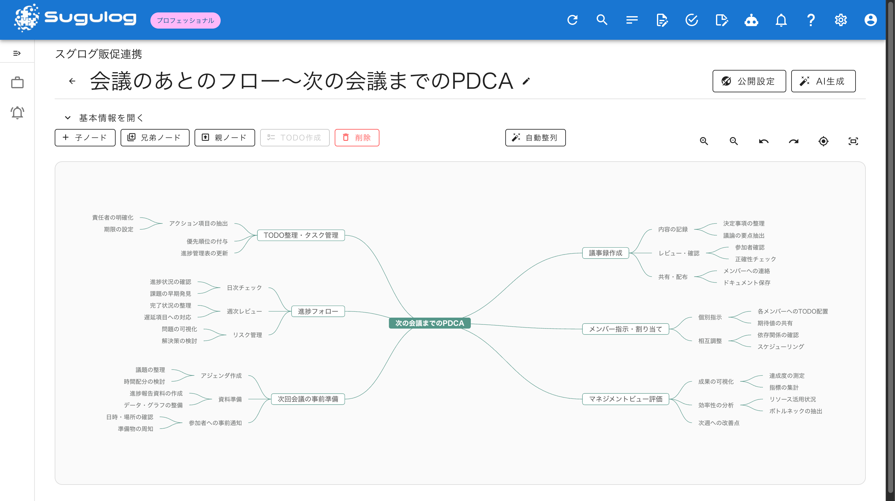The image size is (895, 501).
Task: Open the briefcase icon in sidebar
Action: 17,83
